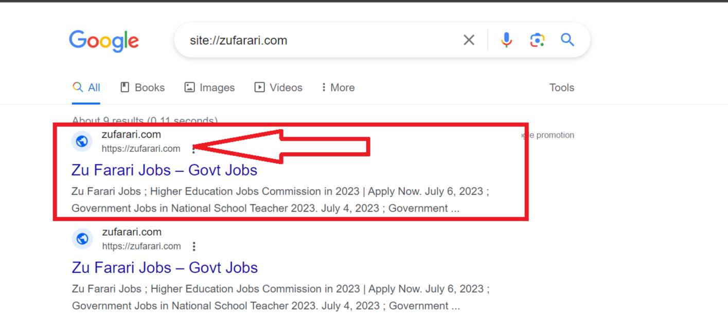Open second Zu Farari Jobs title link
Image resolution: width=728 pixels, height=328 pixels.
coord(165,267)
